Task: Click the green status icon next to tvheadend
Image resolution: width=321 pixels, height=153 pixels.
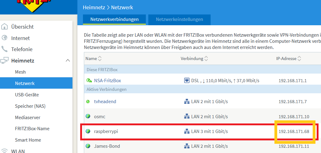Action: point(88,102)
